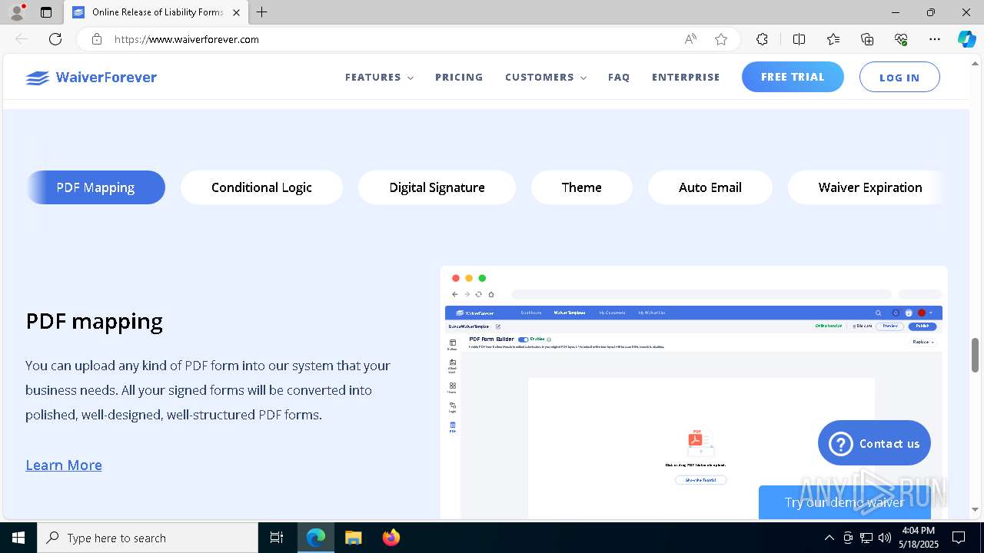Switch to the Conditional Logic tab
984x553 pixels.
pyautogui.click(x=261, y=187)
